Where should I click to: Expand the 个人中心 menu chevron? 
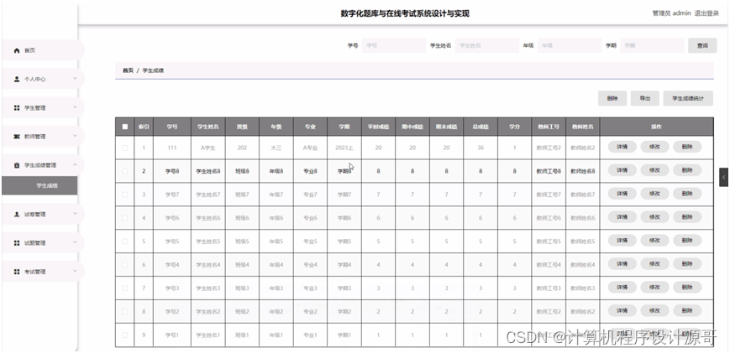(75, 79)
